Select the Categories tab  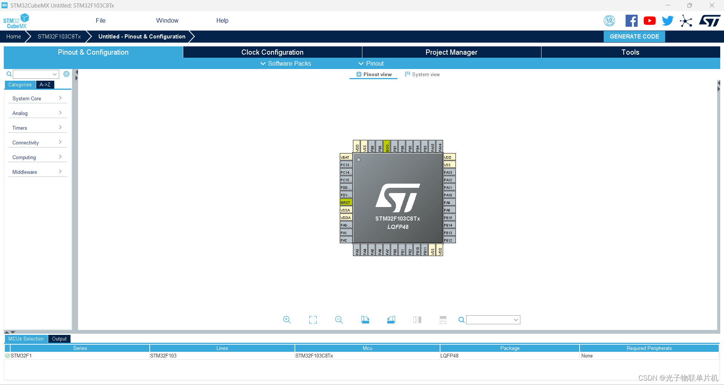pos(20,85)
